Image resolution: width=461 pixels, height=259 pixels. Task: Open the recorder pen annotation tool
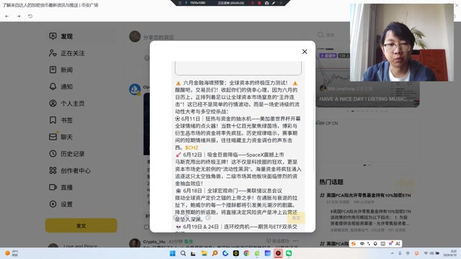click(274, 3)
